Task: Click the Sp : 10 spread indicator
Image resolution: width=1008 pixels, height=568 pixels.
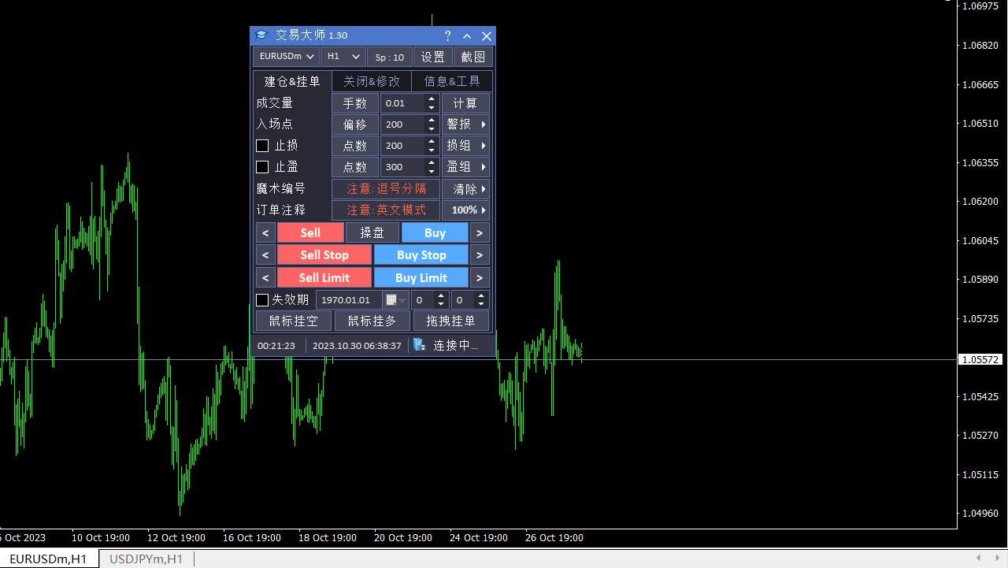Action: pyautogui.click(x=390, y=57)
